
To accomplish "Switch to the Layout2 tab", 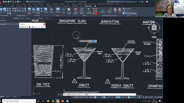I will pos(14,97).
